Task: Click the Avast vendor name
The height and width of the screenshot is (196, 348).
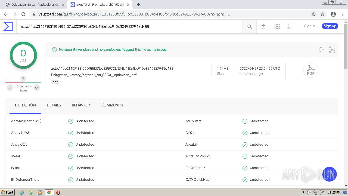Action: (x=15, y=156)
